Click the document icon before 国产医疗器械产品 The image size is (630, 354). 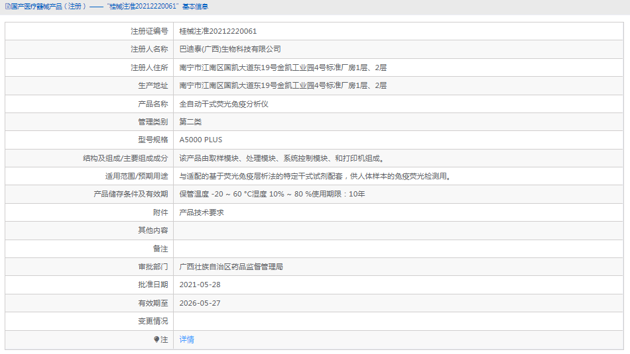8,7
